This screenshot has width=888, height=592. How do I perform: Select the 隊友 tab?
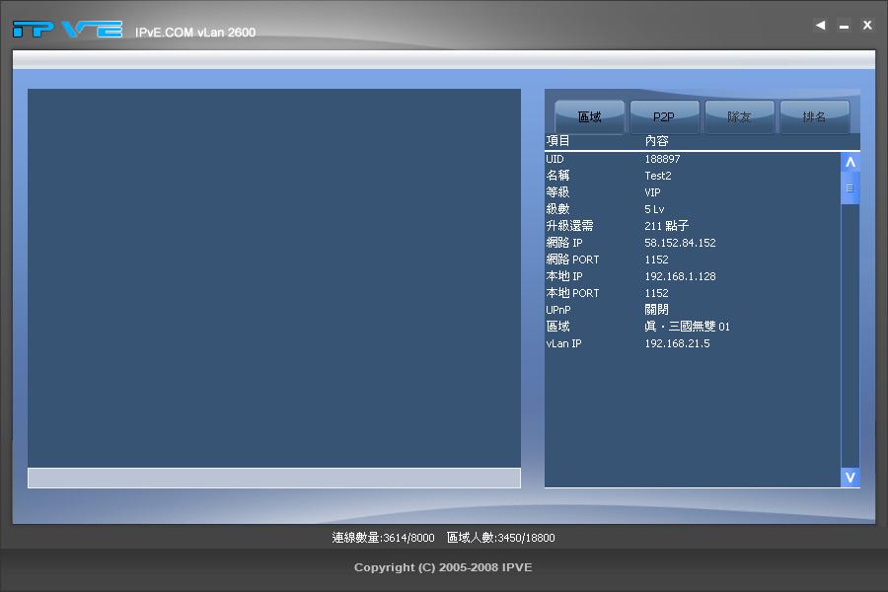739,117
